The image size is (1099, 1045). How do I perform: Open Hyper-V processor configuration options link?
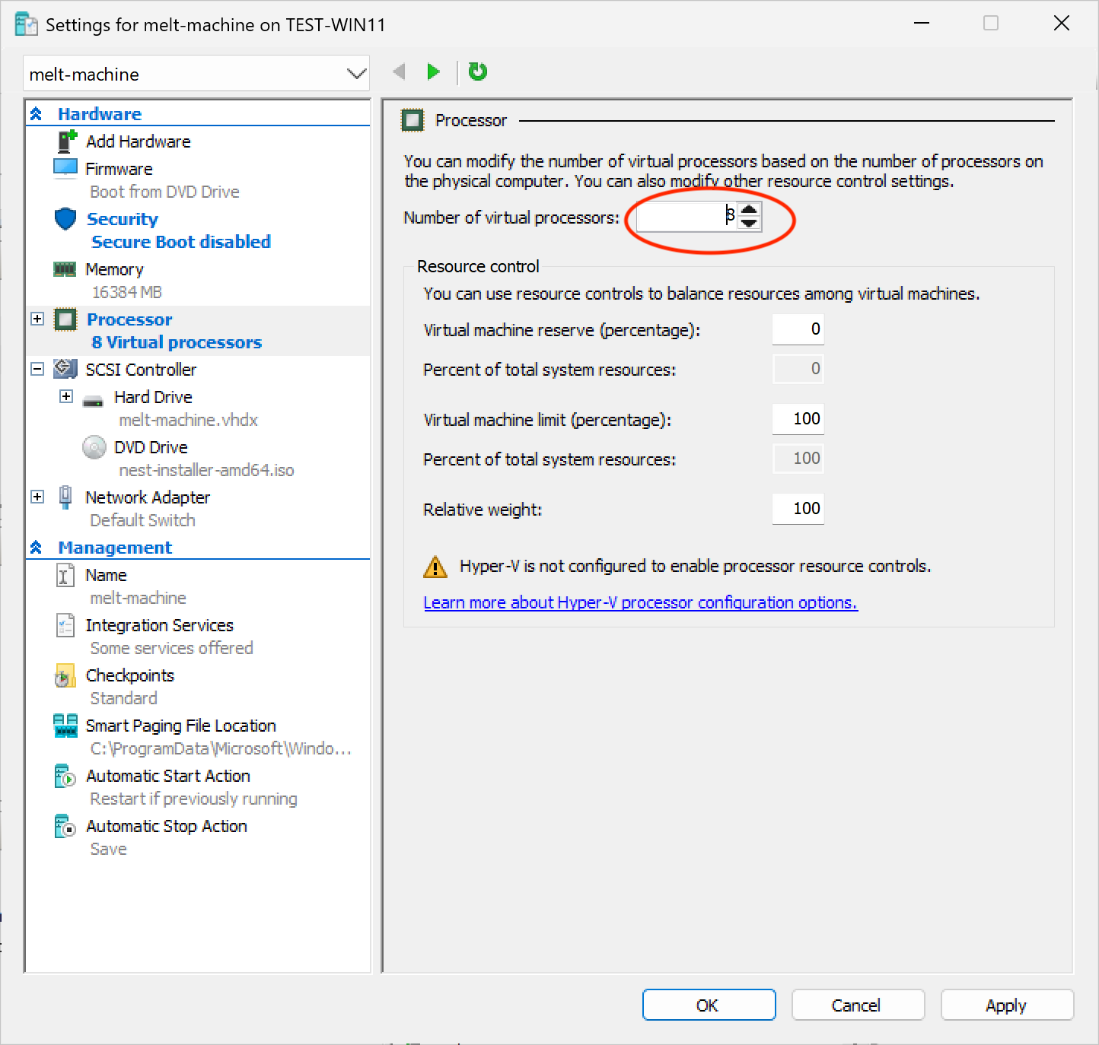click(640, 602)
